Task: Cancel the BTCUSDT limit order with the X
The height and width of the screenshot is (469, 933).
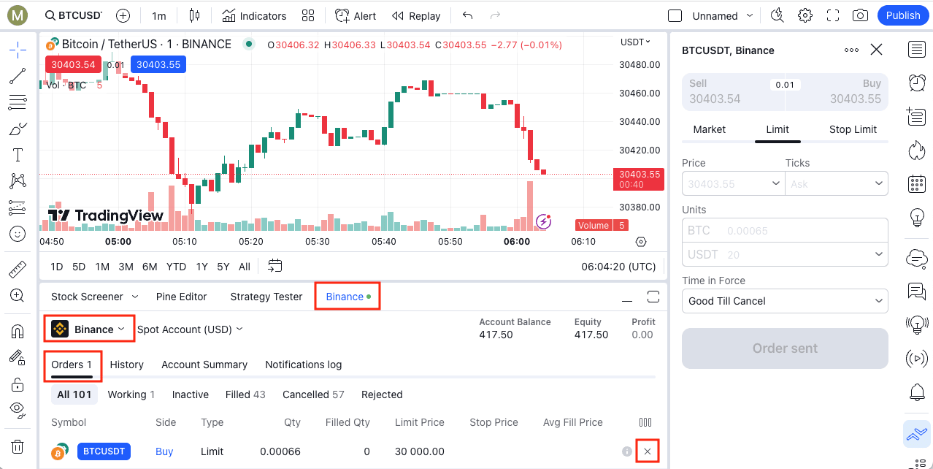Action: pyautogui.click(x=648, y=451)
